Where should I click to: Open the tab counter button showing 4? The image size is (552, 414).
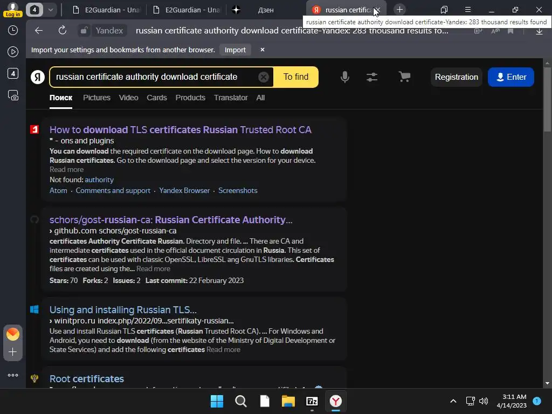[x=34, y=10]
